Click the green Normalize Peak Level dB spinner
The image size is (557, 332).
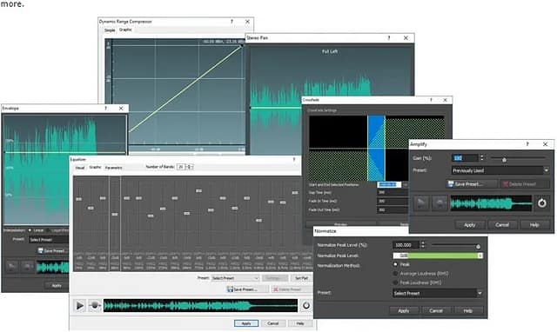click(x=480, y=256)
